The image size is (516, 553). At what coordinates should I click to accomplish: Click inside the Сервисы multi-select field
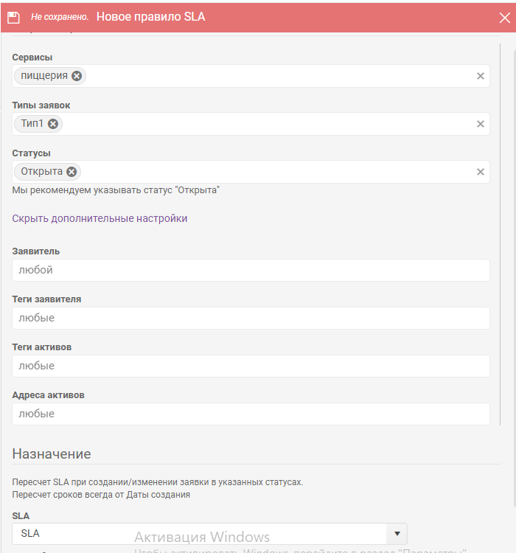[x=279, y=76]
